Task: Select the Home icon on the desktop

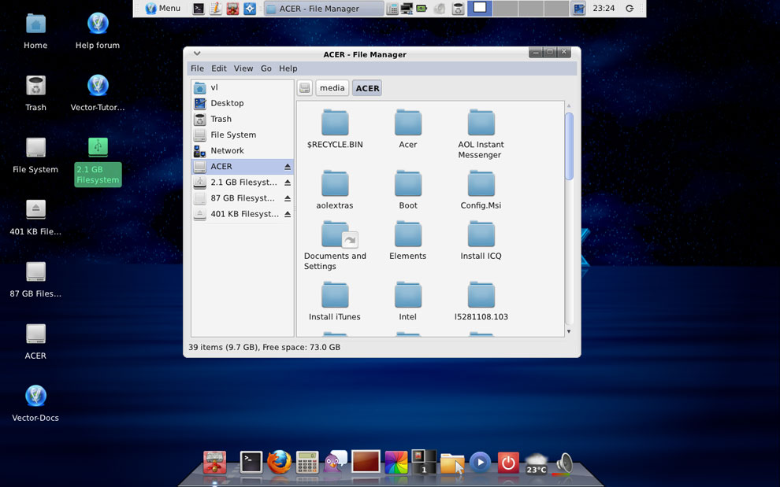Action: click(35, 31)
